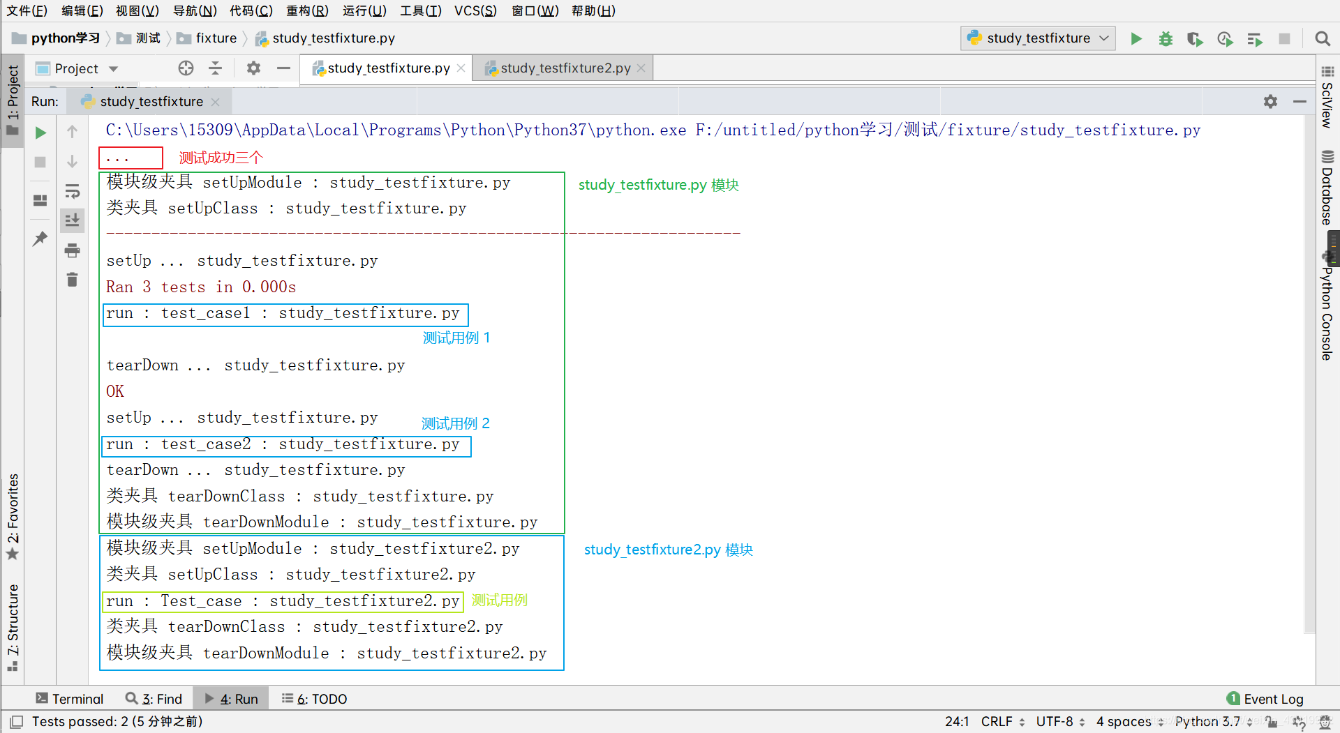Open the 2: Favorites side panel
The width and height of the screenshot is (1340, 733).
[x=13, y=516]
